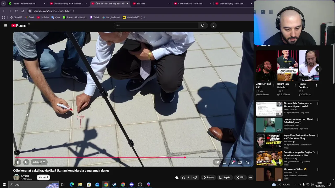The width and height of the screenshot is (335, 188).
Task: Open the Google Gemini bookmark
Action: (111, 17)
